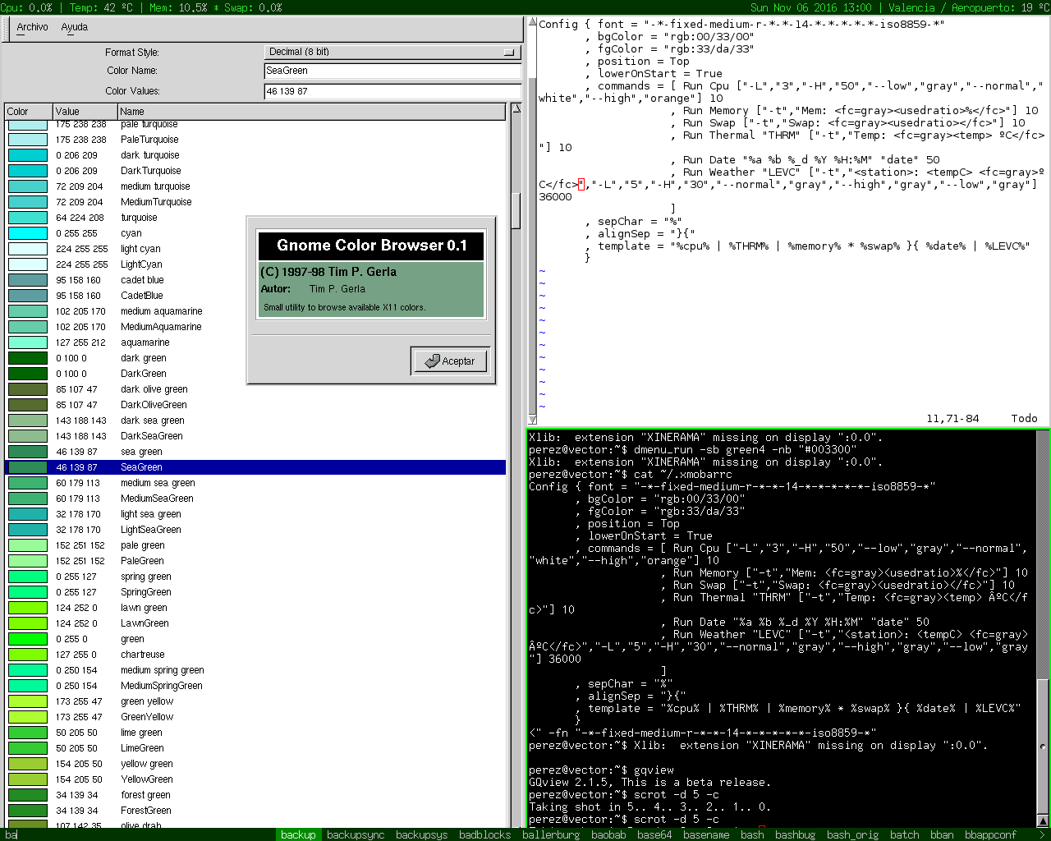Viewport: 1051px width, 841px height.
Task: Select the 'DarkSeaGreen' row
Action: coord(255,436)
